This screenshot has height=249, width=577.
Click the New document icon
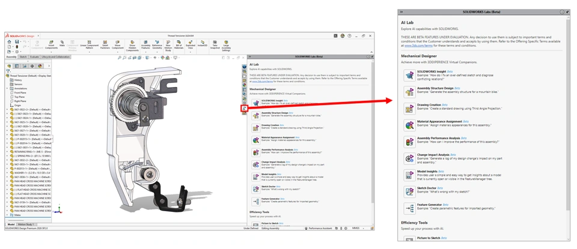[x=9, y=47]
